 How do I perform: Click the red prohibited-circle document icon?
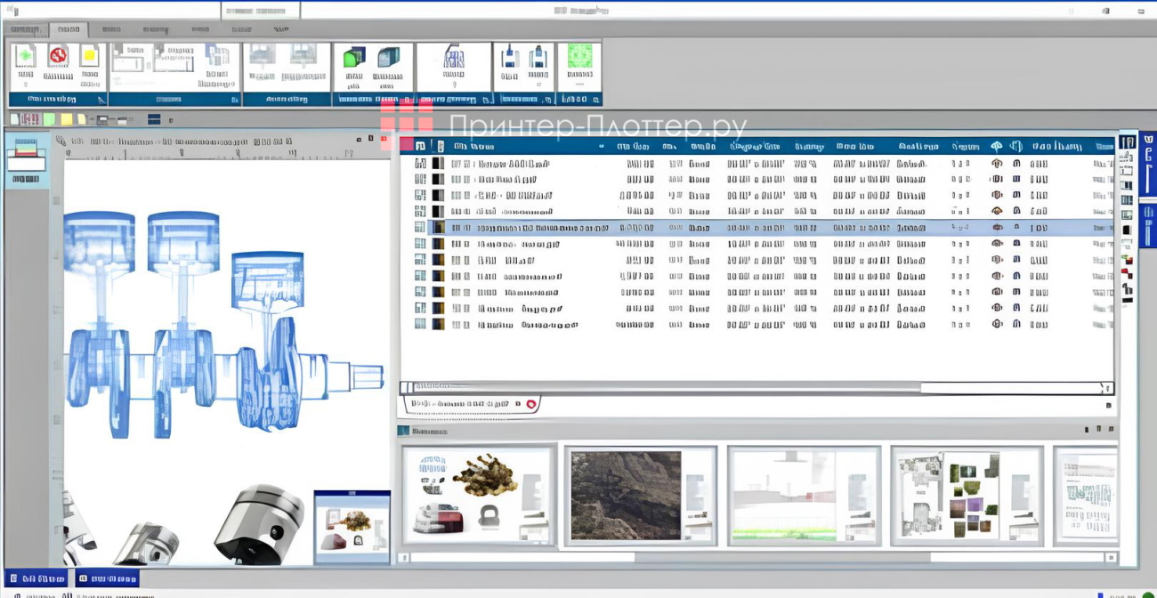tap(58, 57)
